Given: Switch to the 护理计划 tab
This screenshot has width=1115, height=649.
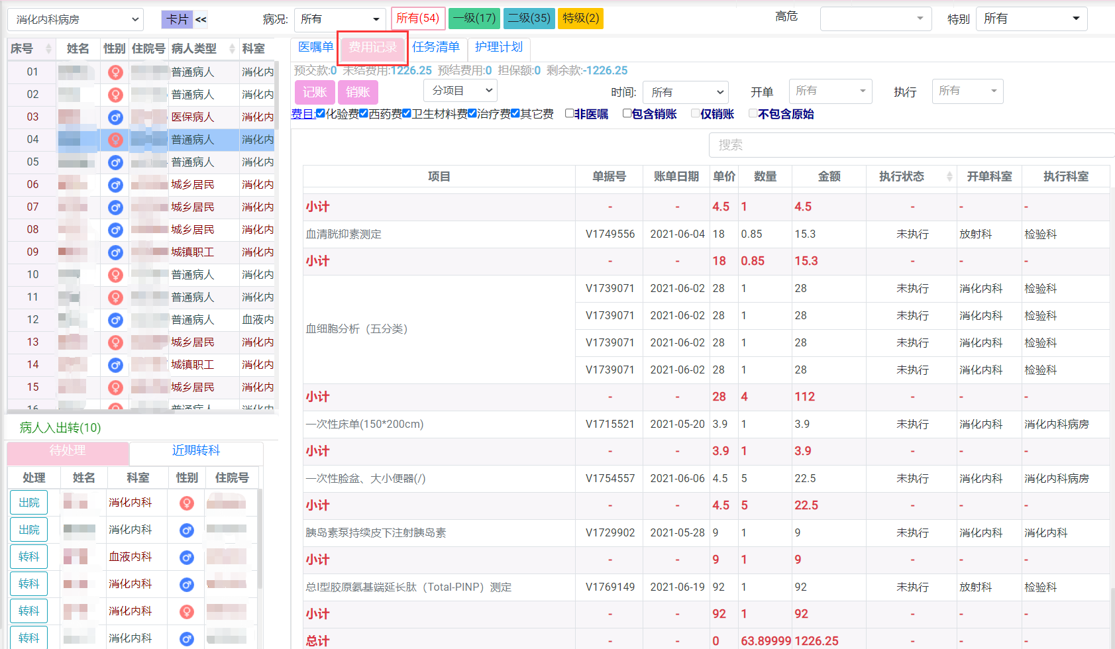Looking at the screenshot, I should coord(500,47).
